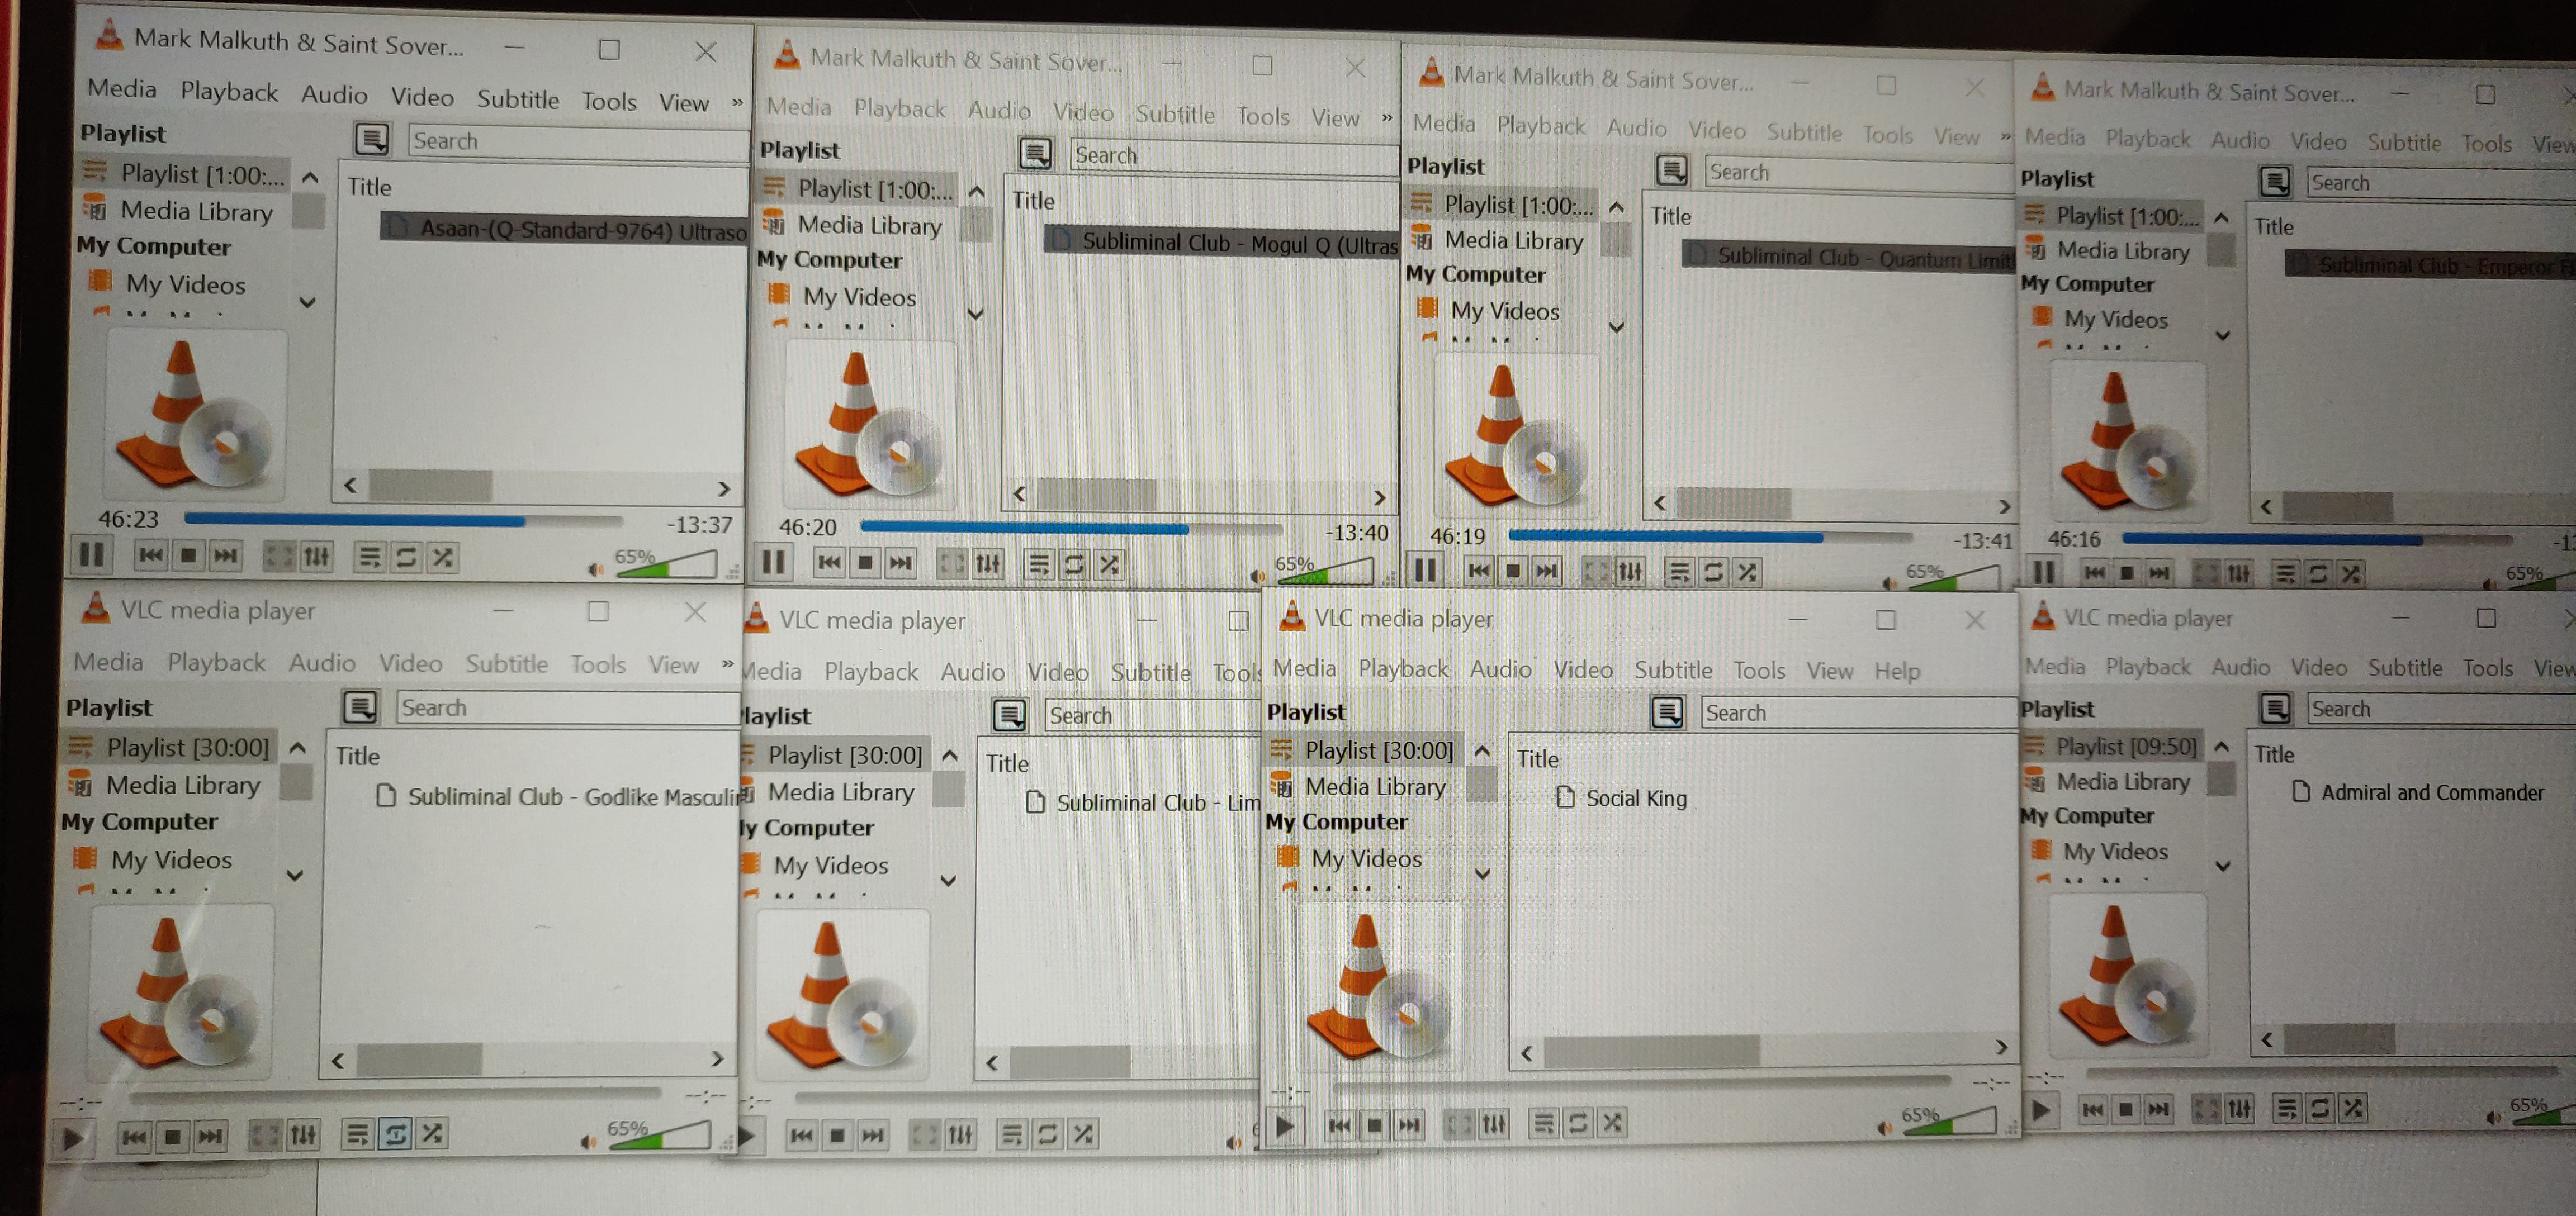Select the Social King playlist entry

[1622, 798]
